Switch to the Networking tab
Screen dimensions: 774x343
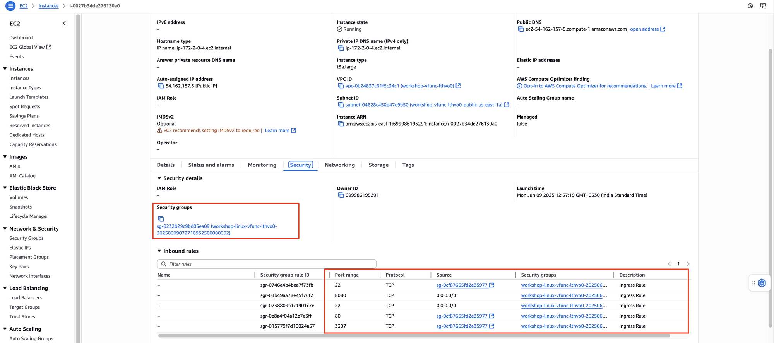340,165
